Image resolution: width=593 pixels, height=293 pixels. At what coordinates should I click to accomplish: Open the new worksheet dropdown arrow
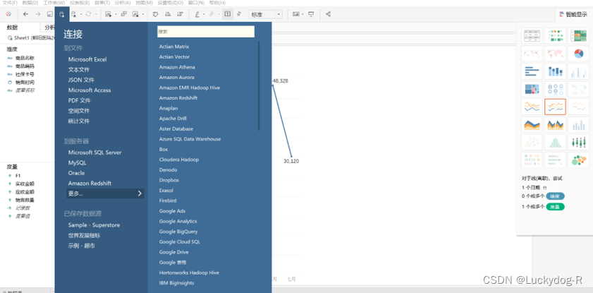(x=115, y=14)
